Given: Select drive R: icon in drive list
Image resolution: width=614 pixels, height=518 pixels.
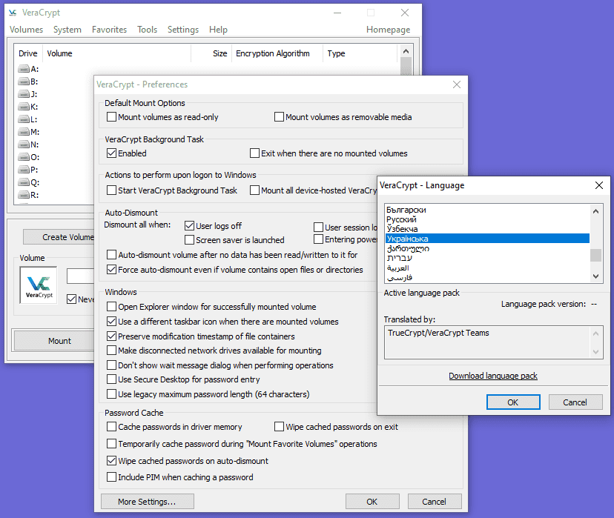Looking at the screenshot, I should (x=24, y=195).
